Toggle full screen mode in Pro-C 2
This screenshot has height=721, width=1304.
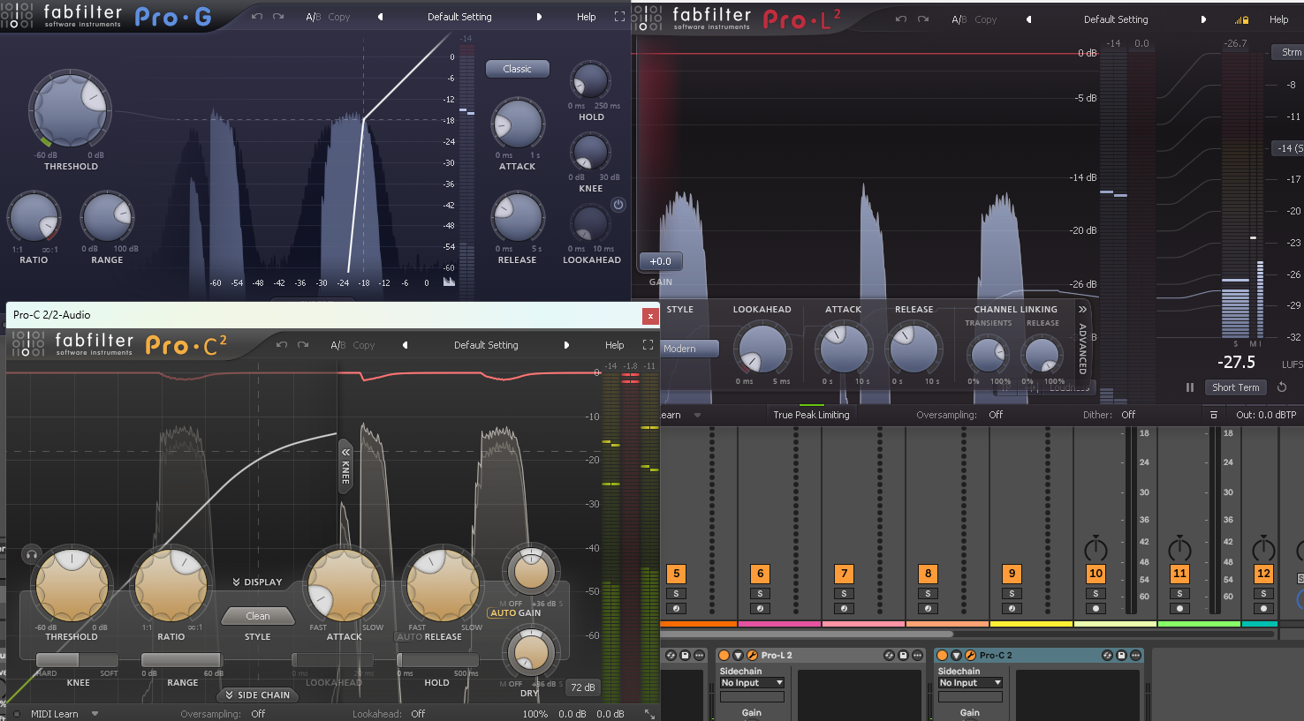click(x=648, y=345)
